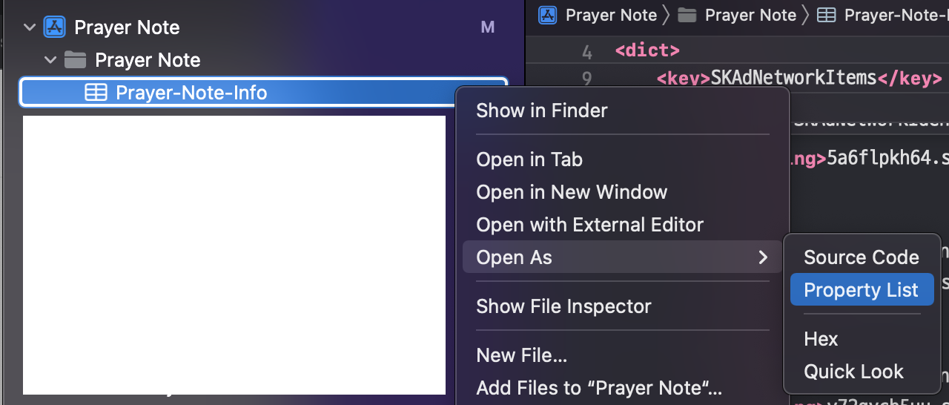Click the Prayer Note project icon in navigator

[x=55, y=27]
